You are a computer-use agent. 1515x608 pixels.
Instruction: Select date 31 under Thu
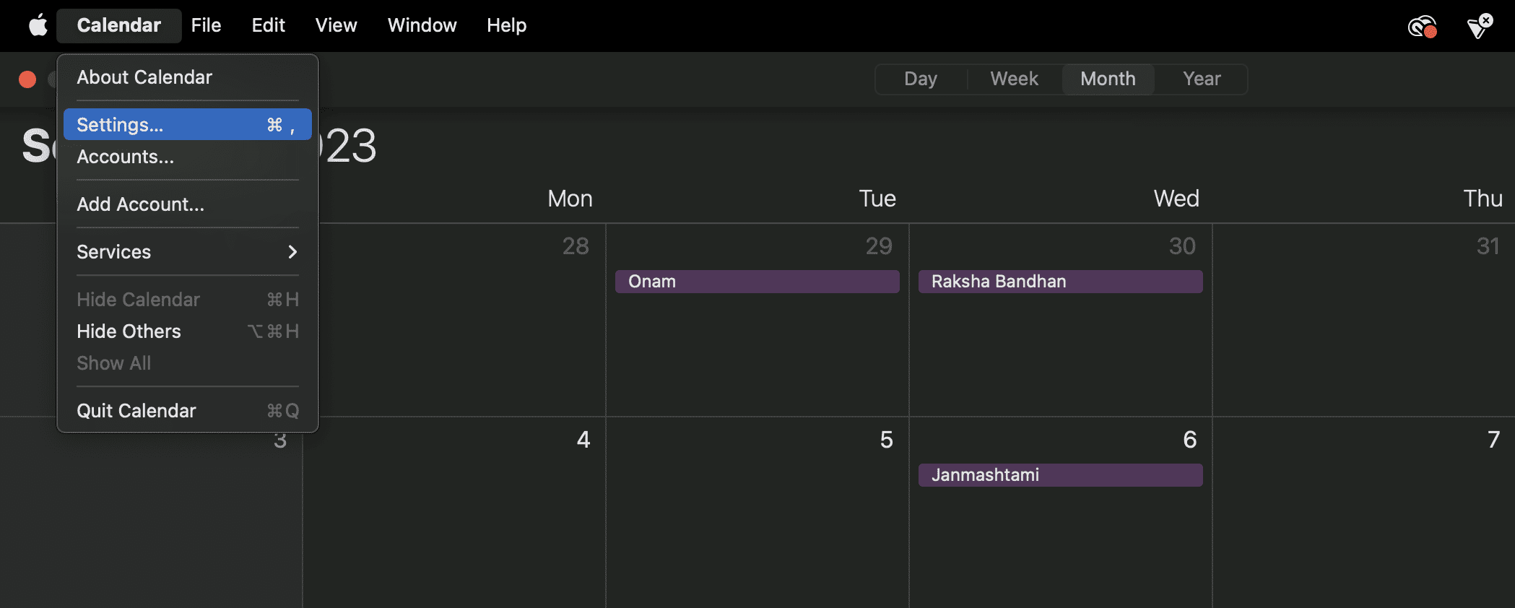pyautogui.click(x=1488, y=246)
